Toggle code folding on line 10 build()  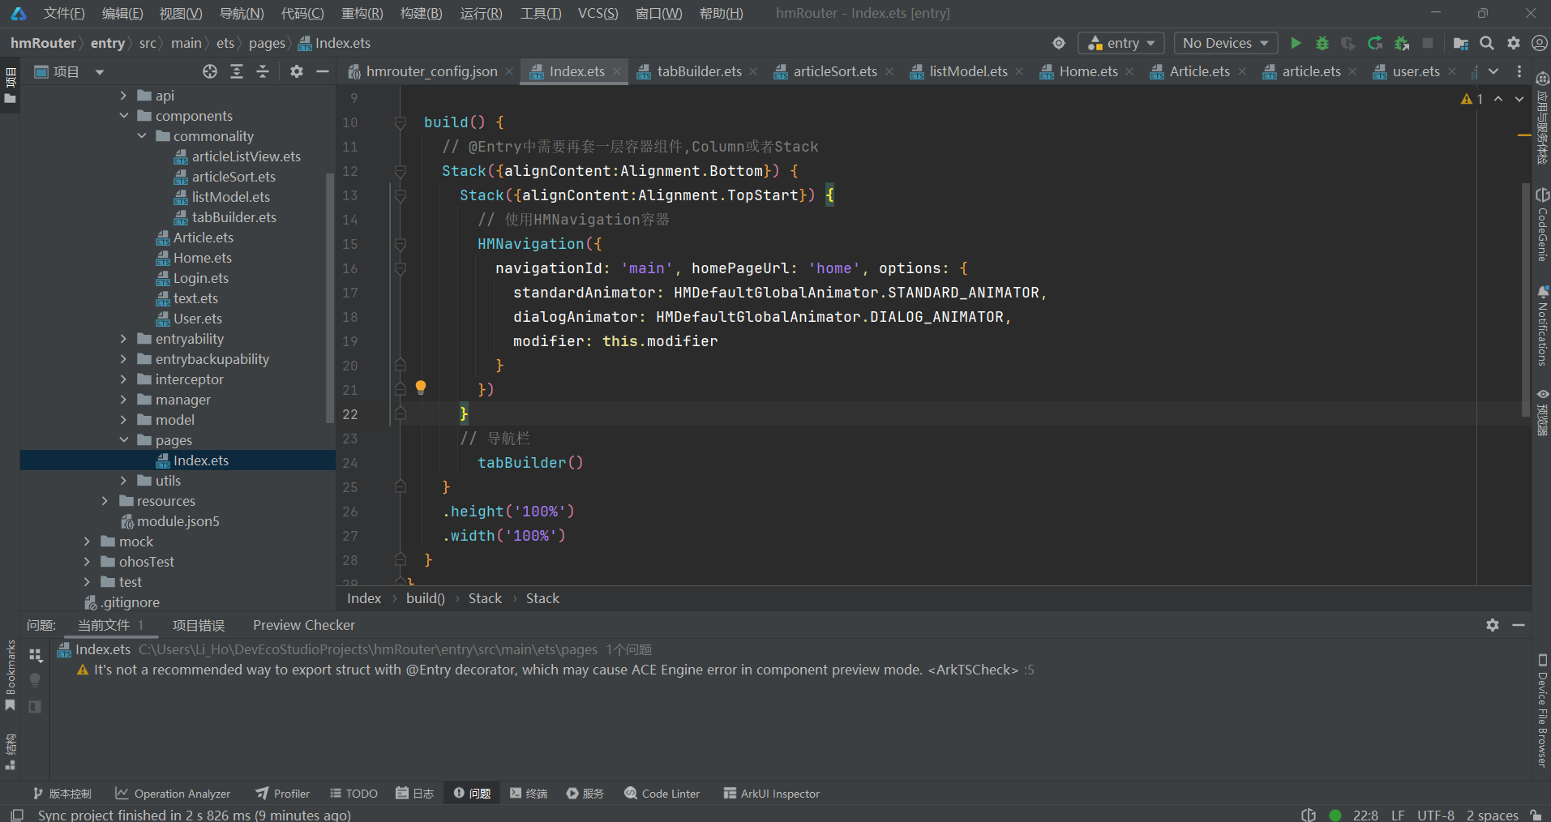pos(400,122)
